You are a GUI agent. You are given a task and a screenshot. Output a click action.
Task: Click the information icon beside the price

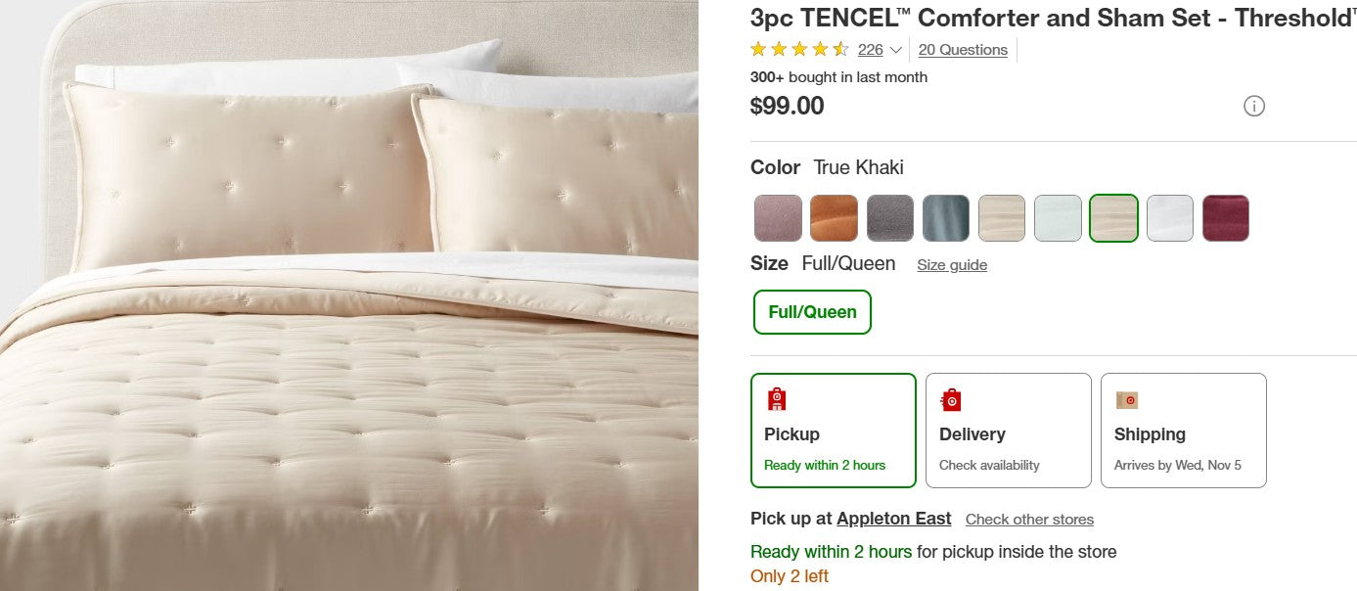point(1255,105)
